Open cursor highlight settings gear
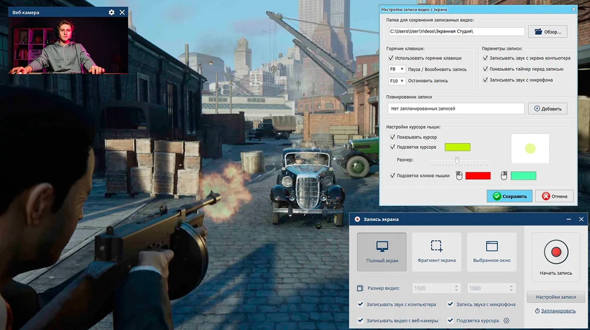This screenshot has height=330, width=590. (506, 321)
